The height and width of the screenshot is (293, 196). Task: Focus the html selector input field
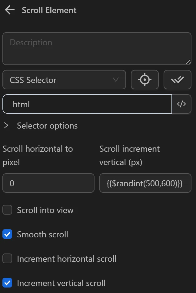click(x=88, y=104)
